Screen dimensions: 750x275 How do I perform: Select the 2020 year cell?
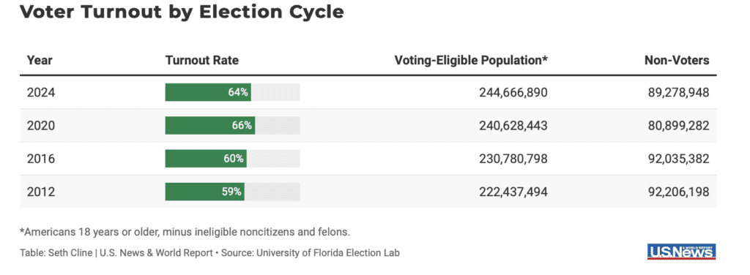pos(41,126)
